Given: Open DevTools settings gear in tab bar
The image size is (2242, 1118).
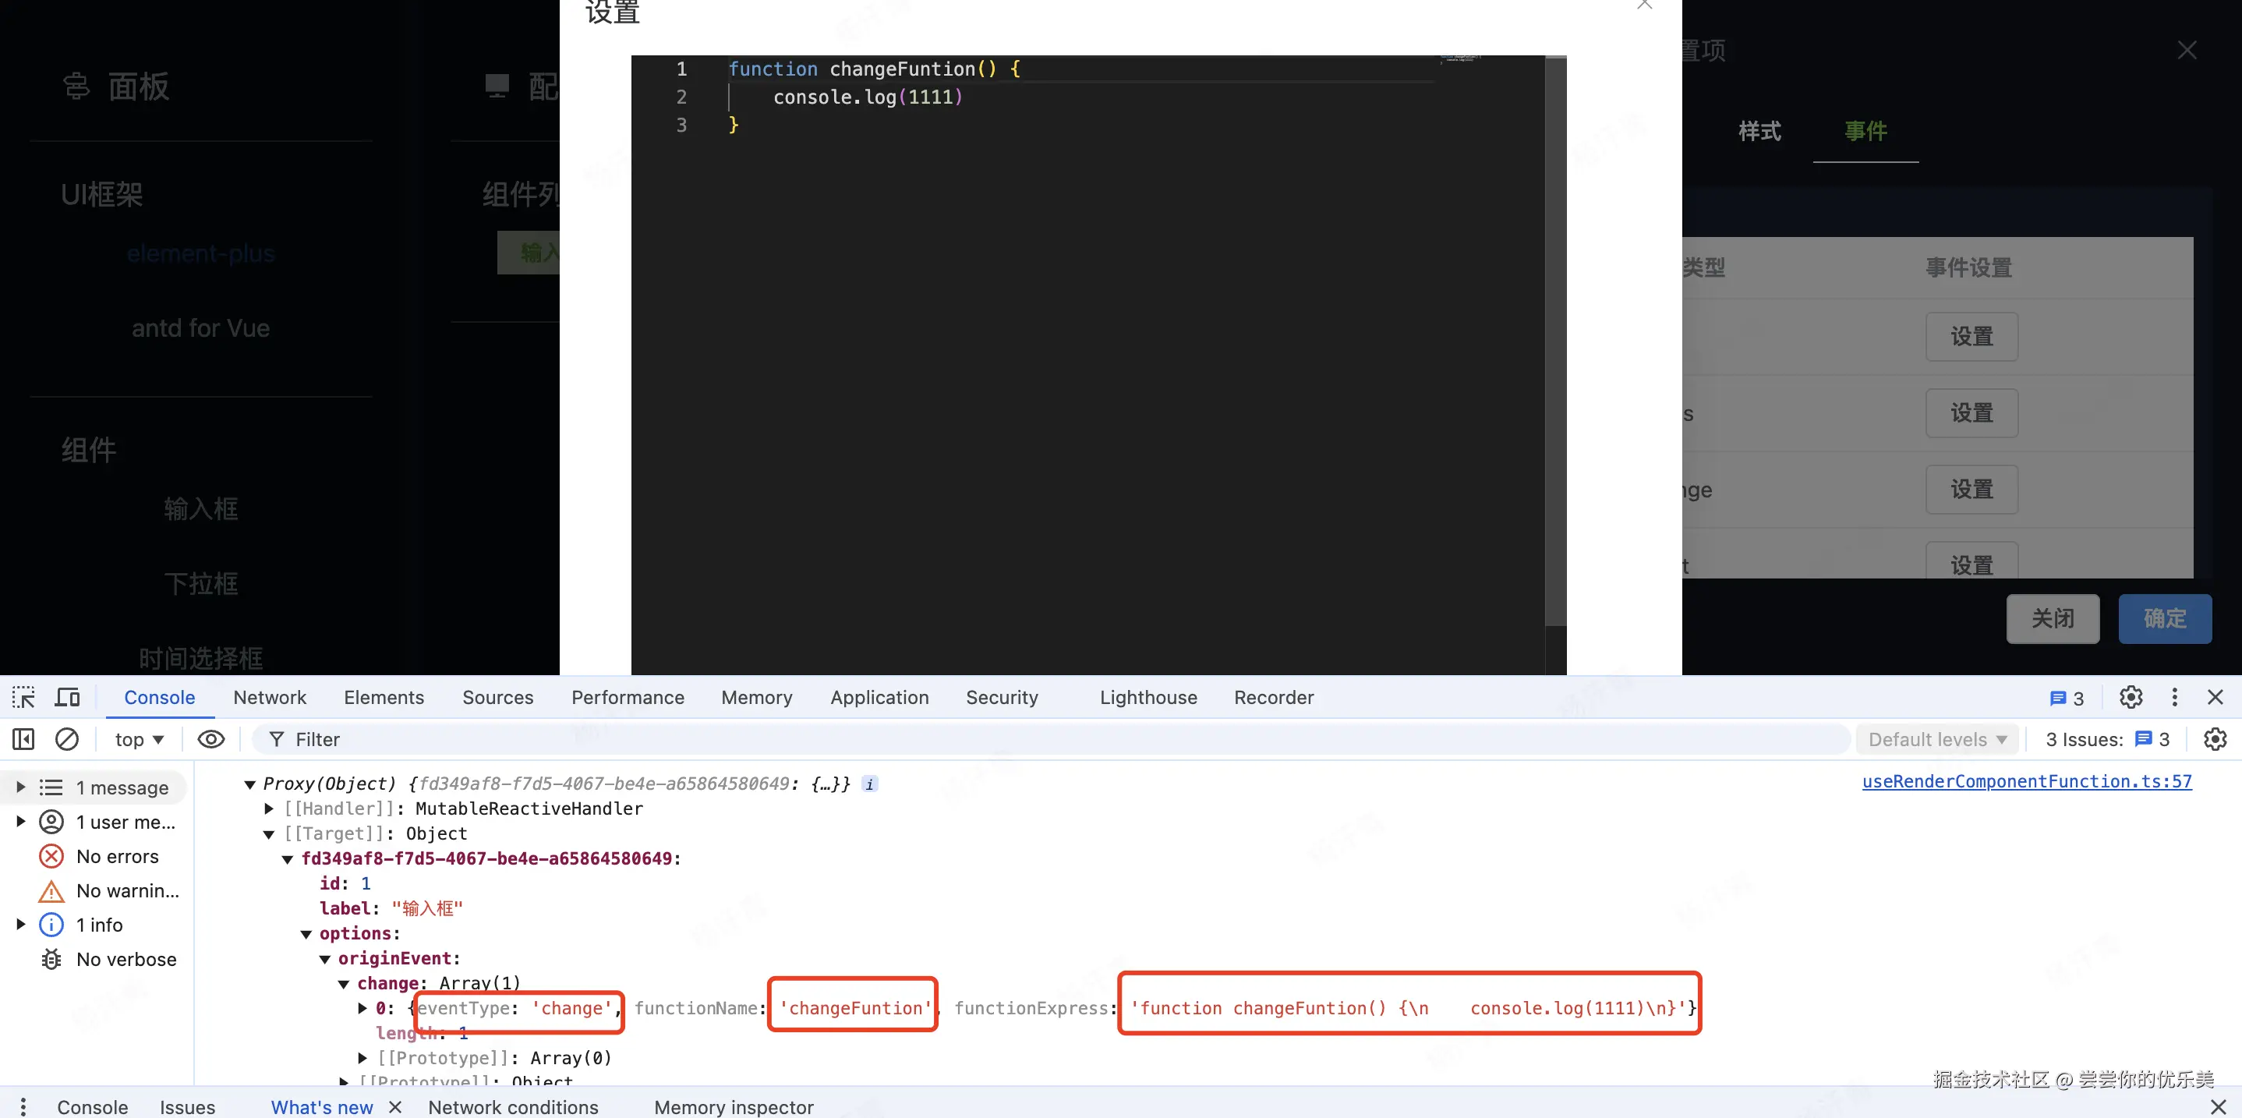Looking at the screenshot, I should pos(2131,698).
